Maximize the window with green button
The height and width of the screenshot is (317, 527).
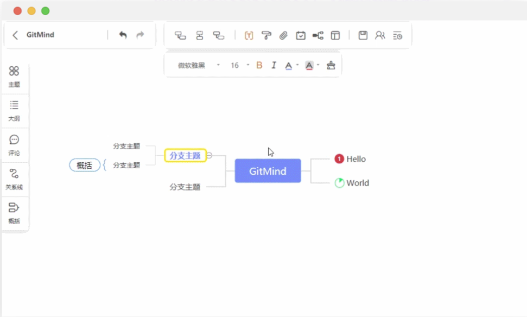tap(46, 11)
